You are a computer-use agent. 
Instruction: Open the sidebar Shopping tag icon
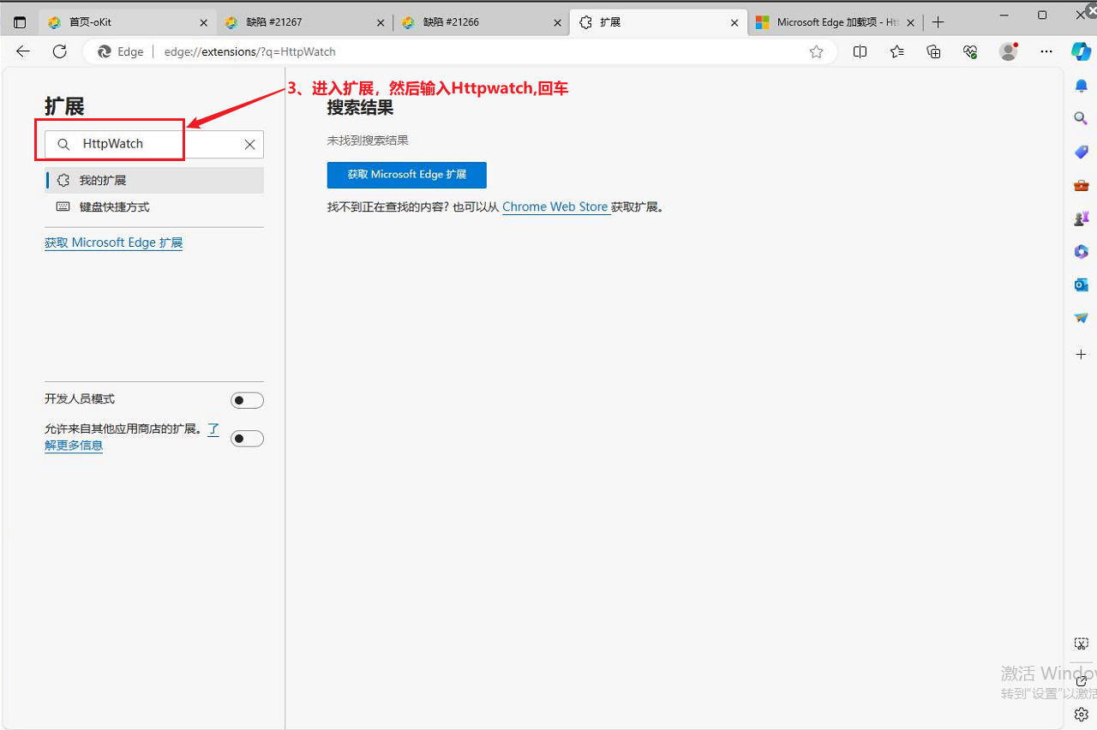click(x=1082, y=152)
